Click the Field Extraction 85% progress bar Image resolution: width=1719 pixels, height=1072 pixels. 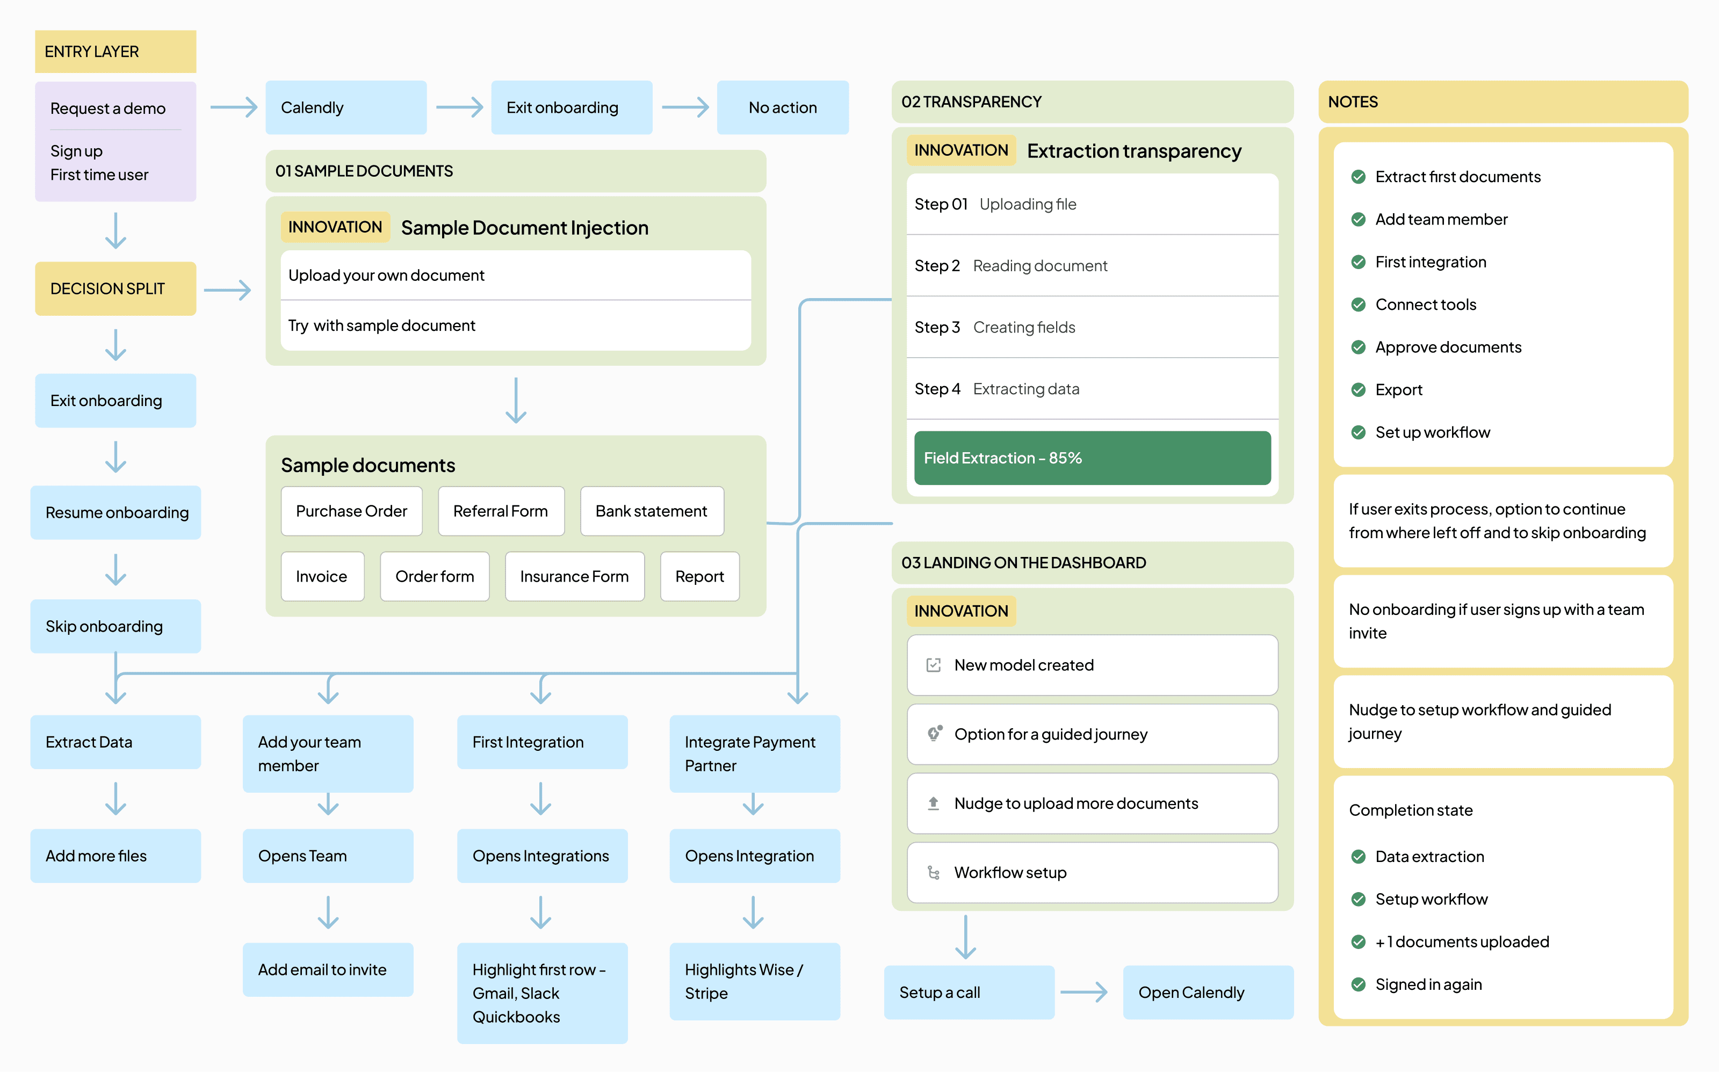tap(1092, 458)
